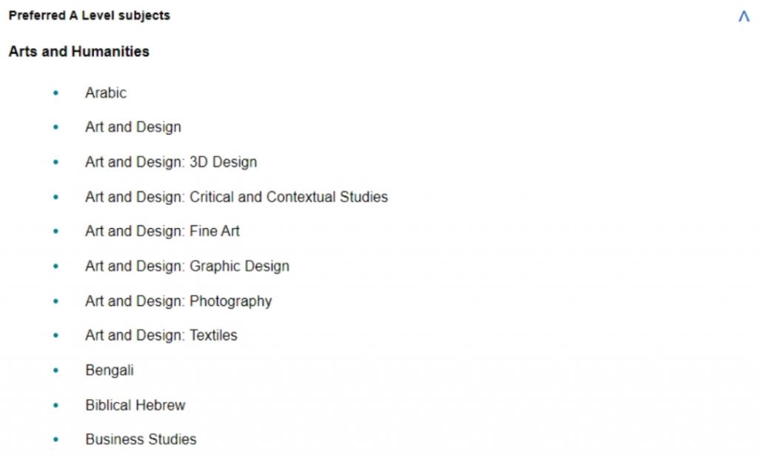Select Biblical Hebrew from the list

point(135,405)
